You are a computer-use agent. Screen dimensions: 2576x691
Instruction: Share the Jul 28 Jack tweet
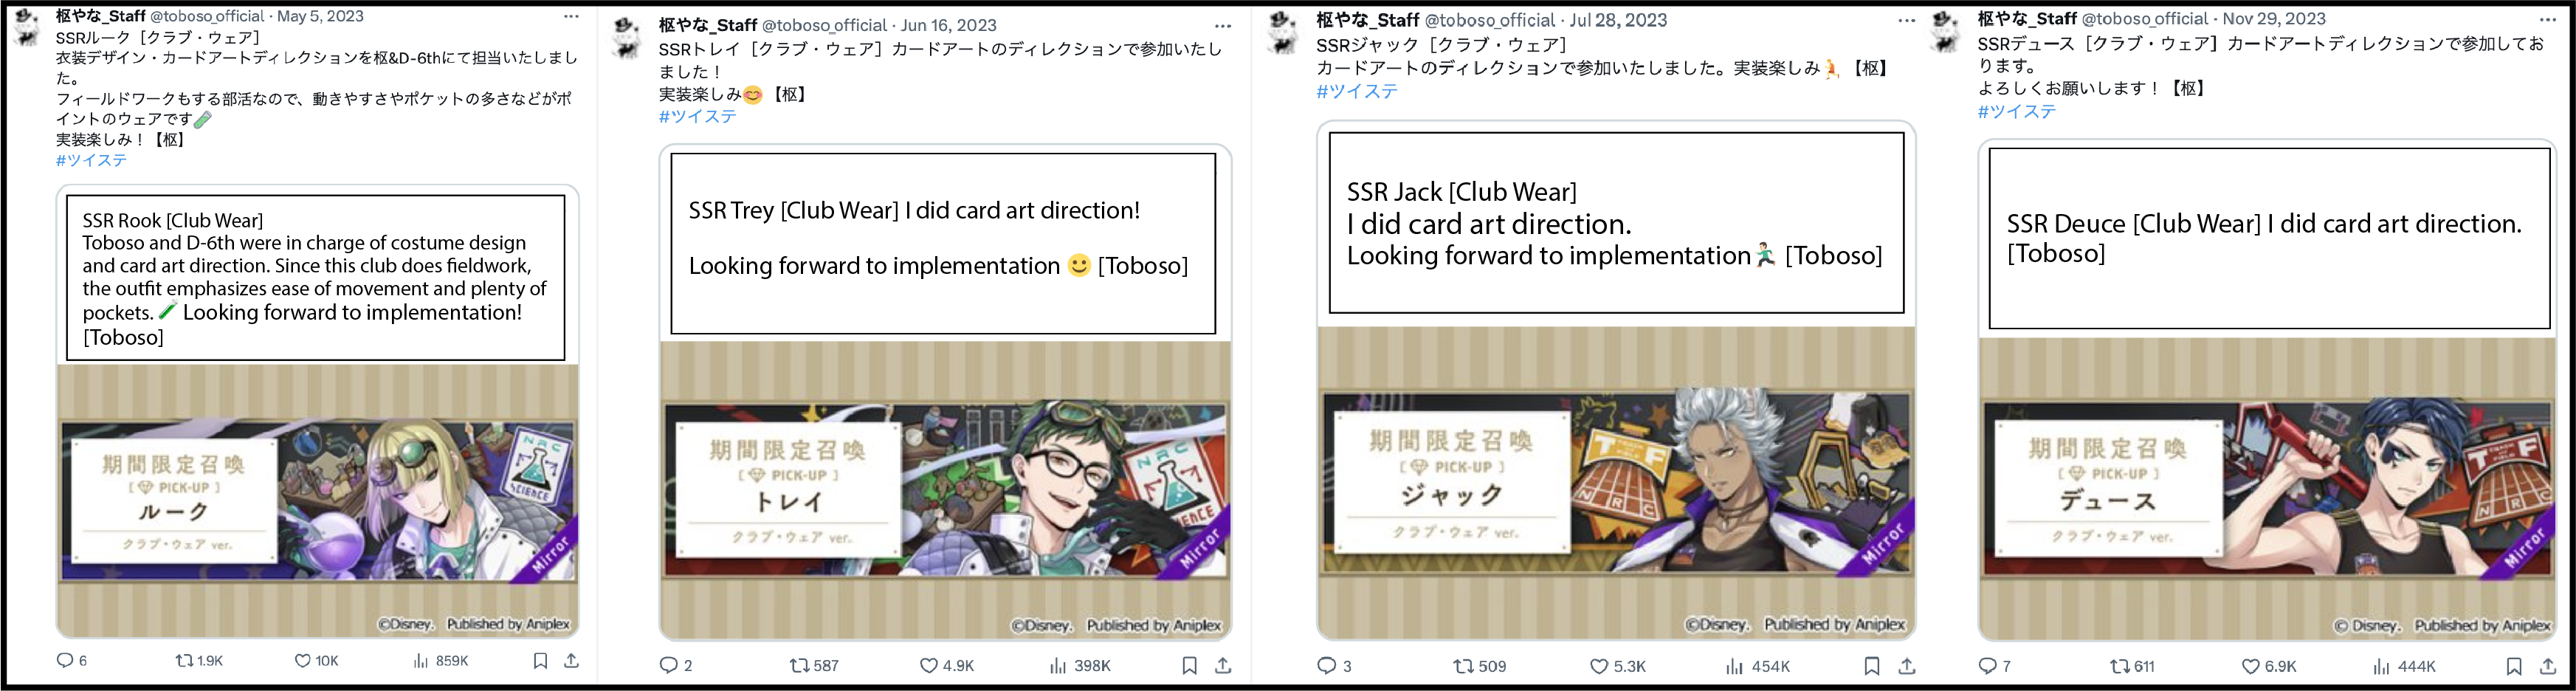pos(1907,665)
